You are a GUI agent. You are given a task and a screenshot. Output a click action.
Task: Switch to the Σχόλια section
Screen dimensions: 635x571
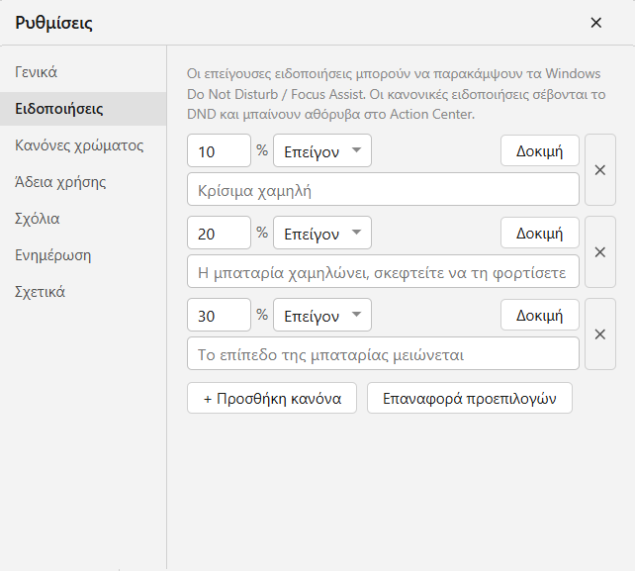tap(83, 219)
